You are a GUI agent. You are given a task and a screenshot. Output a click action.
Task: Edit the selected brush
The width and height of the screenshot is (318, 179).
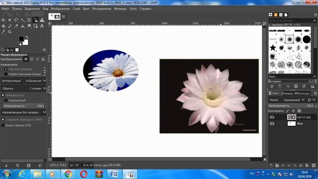click(x=272, y=86)
